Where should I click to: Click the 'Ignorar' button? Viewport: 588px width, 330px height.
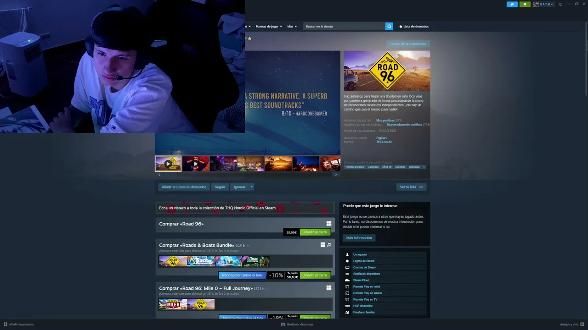[239, 187]
